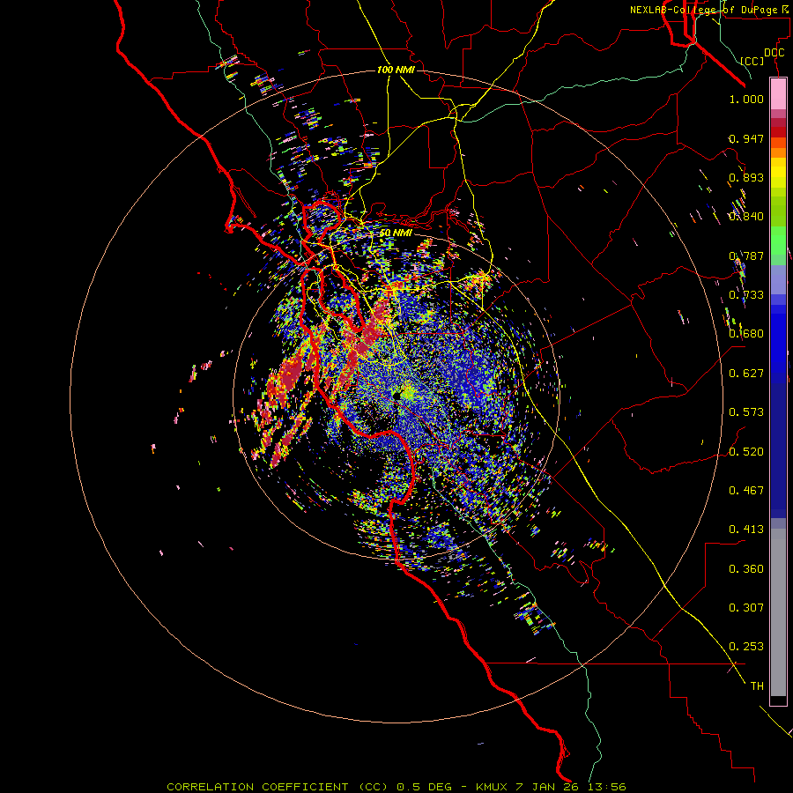Select the 0.947 value on the legend
This screenshot has height=793, width=793.
pyautogui.click(x=746, y=138)
